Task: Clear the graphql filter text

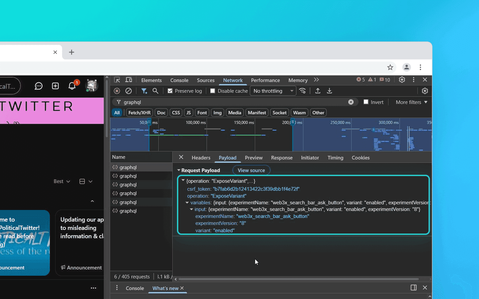Action: coord(351,102)
